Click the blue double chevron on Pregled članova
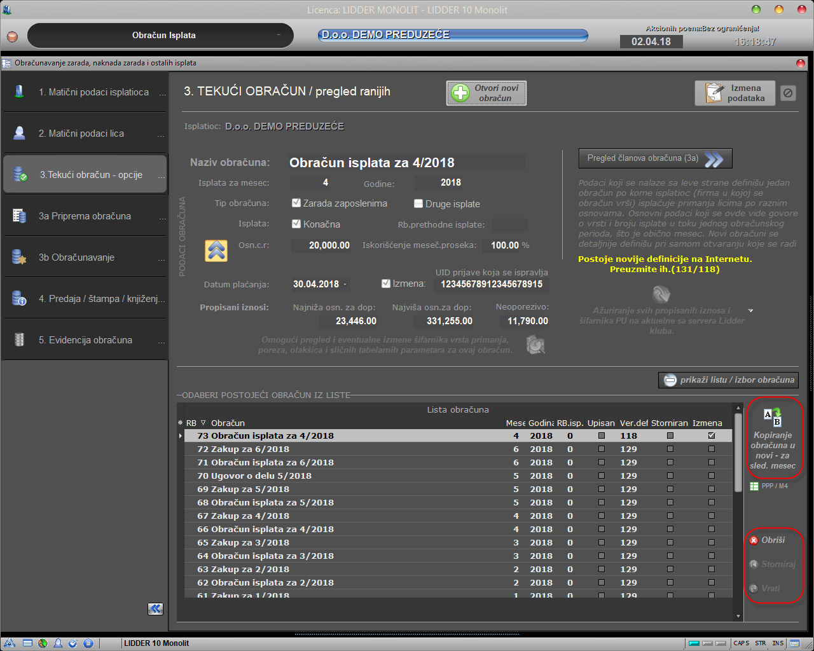 click(714, 159)
